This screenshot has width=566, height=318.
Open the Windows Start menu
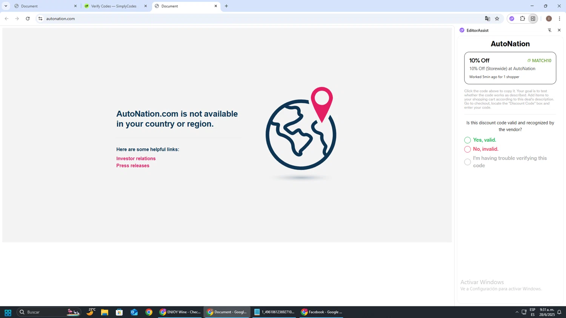(8, 312)
